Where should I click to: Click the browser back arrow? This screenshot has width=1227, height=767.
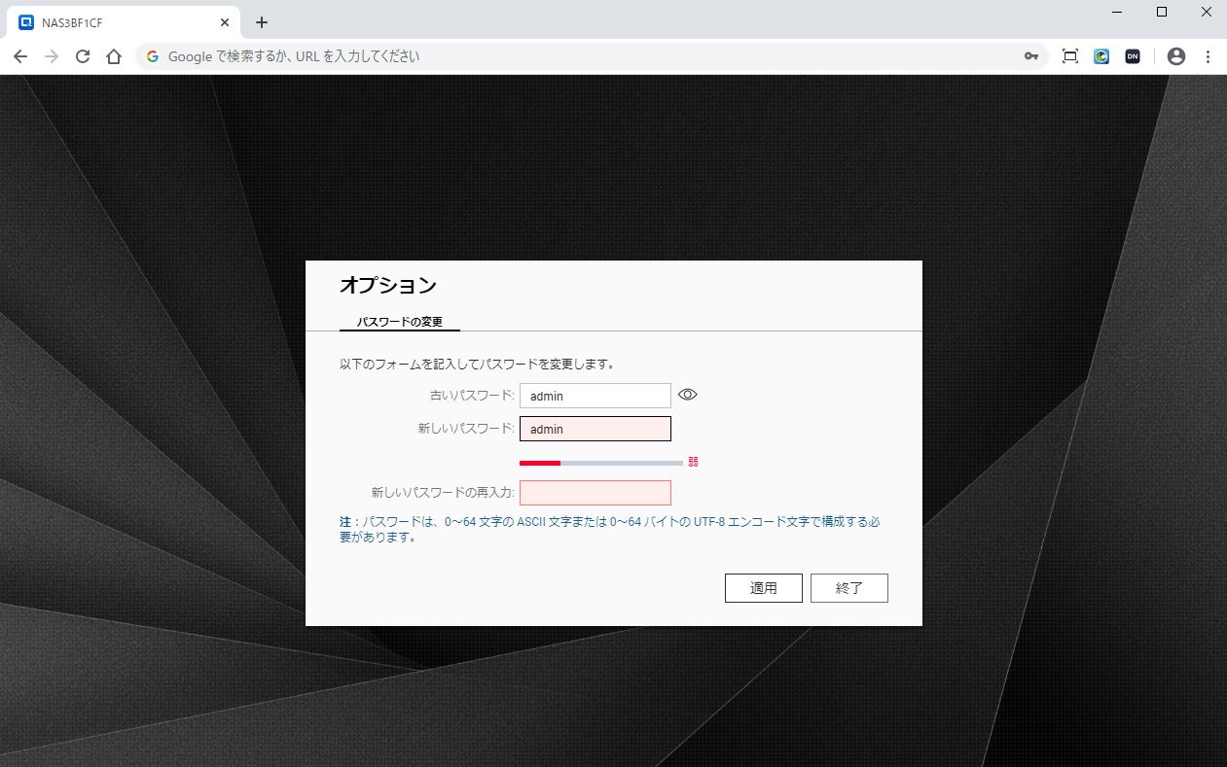20,56
